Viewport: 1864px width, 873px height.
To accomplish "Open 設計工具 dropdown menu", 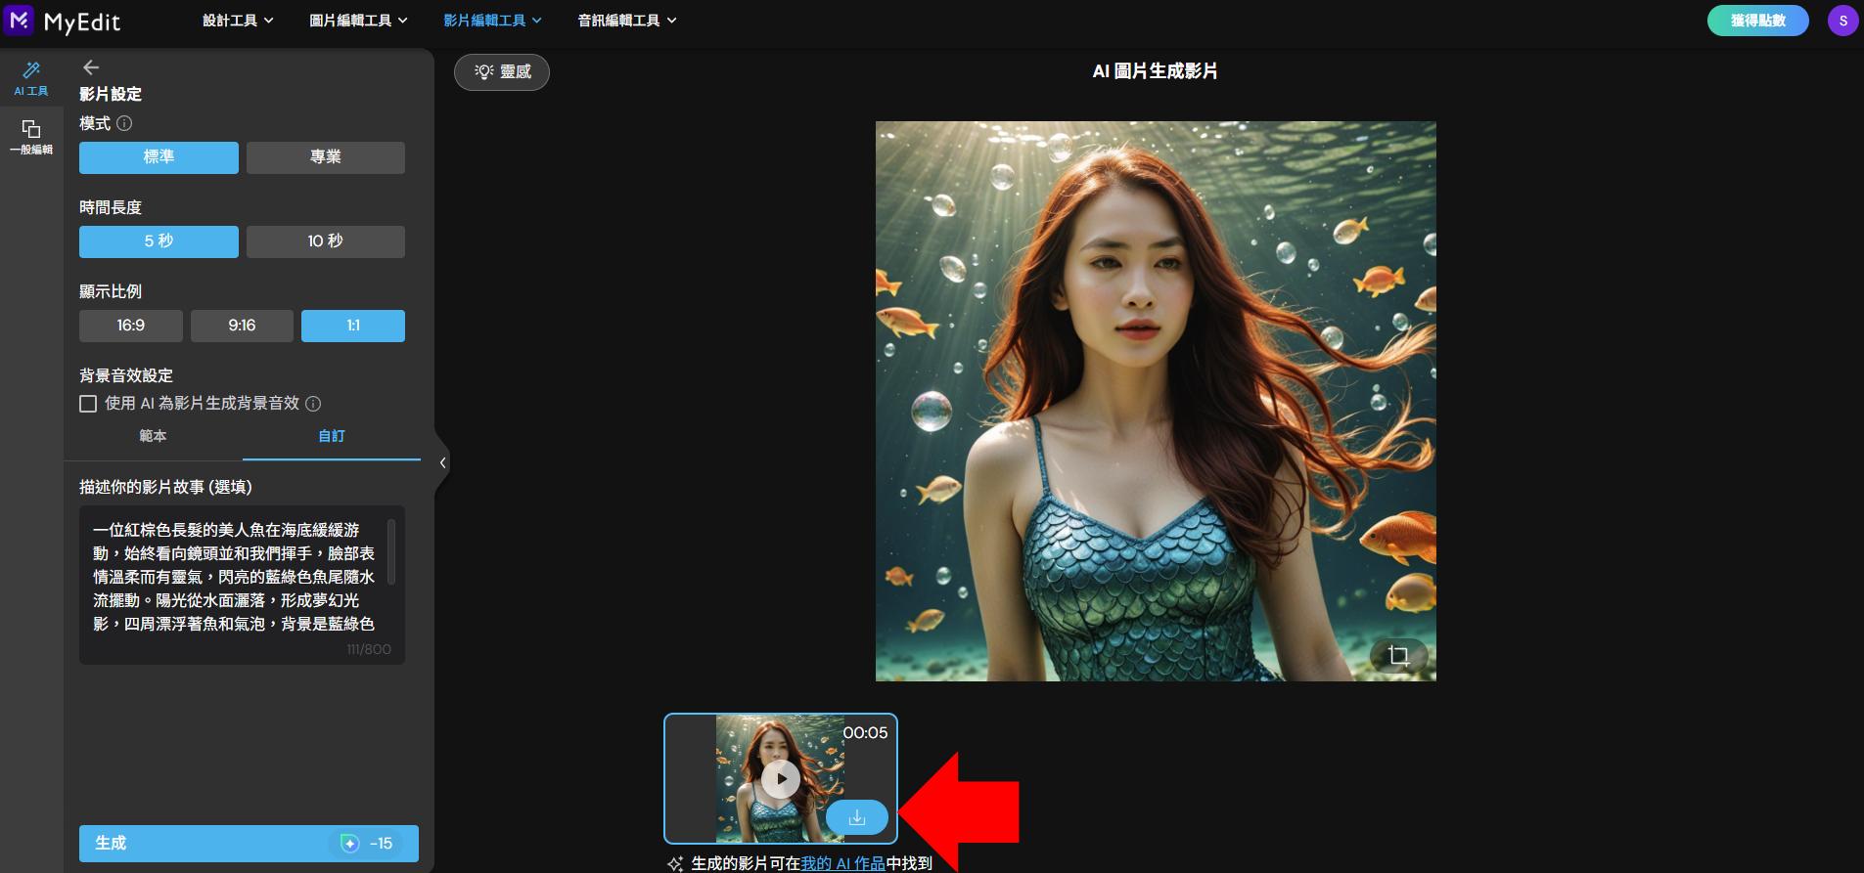I will (x=238, y=21).
